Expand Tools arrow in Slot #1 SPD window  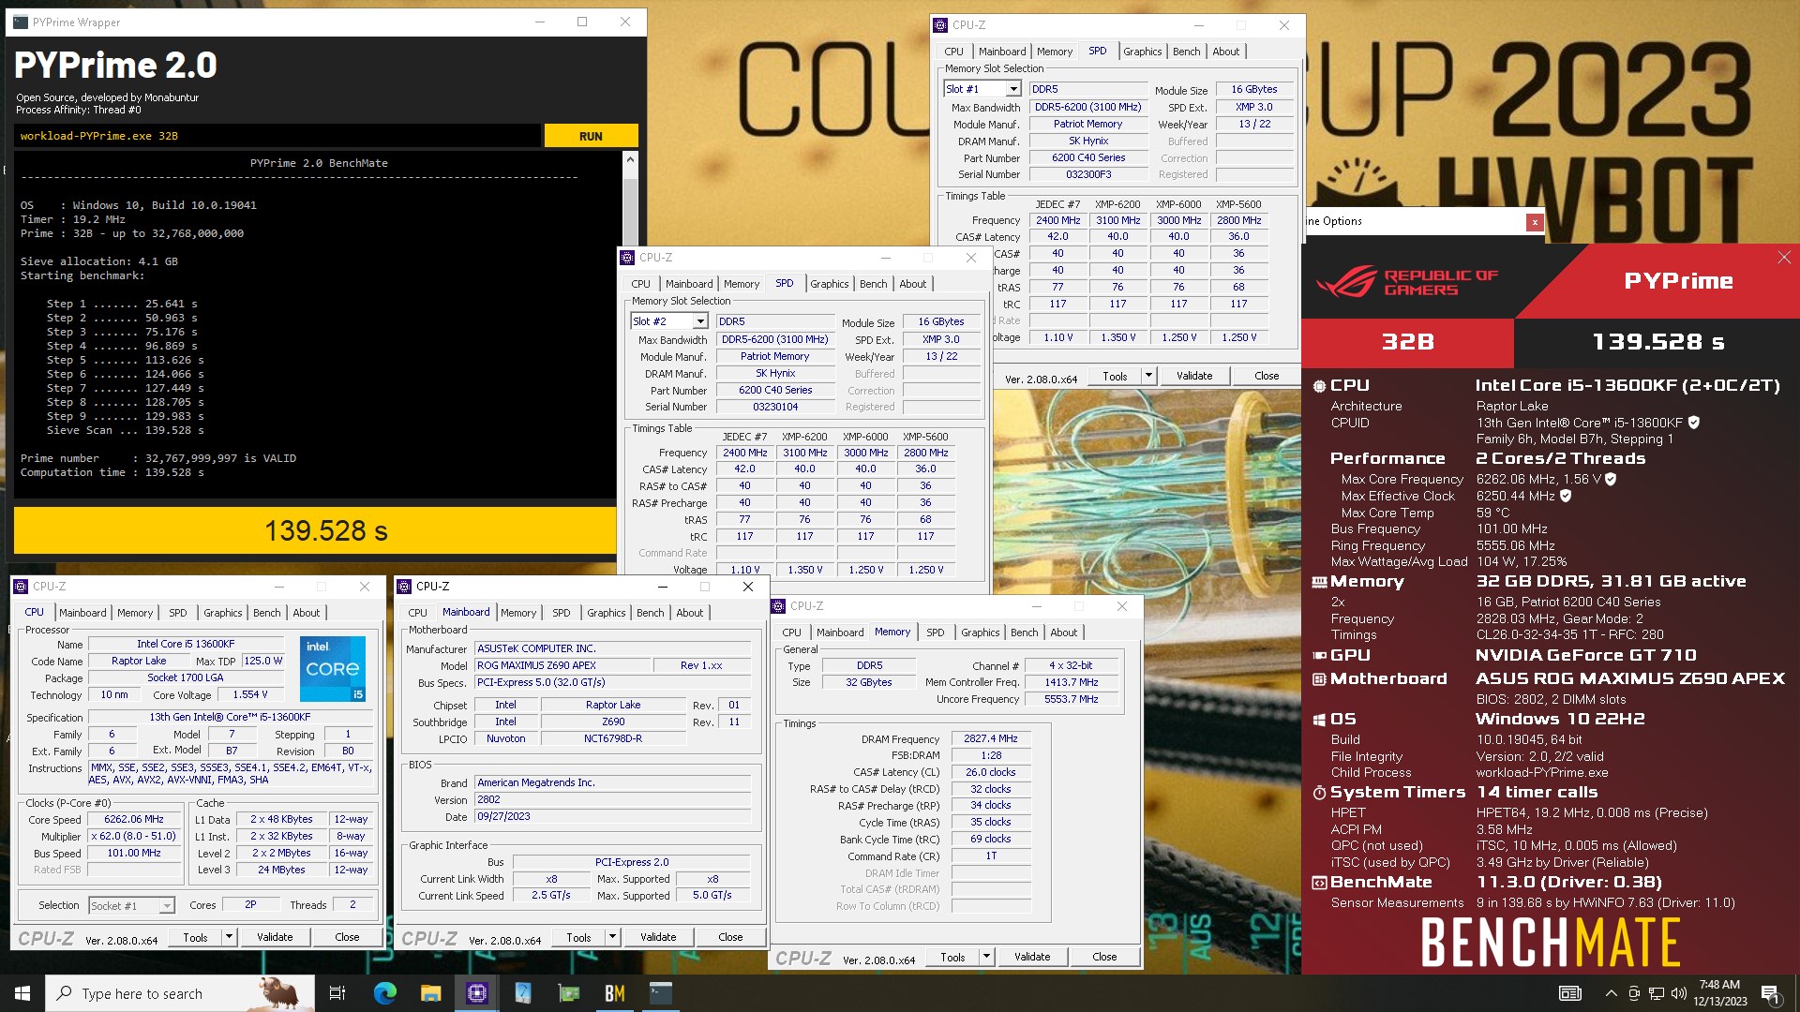[x=1148, y=376]
